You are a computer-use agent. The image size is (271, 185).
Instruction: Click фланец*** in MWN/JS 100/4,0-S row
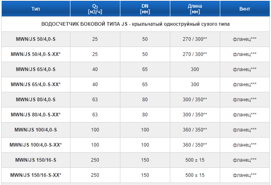coord(245,130)
